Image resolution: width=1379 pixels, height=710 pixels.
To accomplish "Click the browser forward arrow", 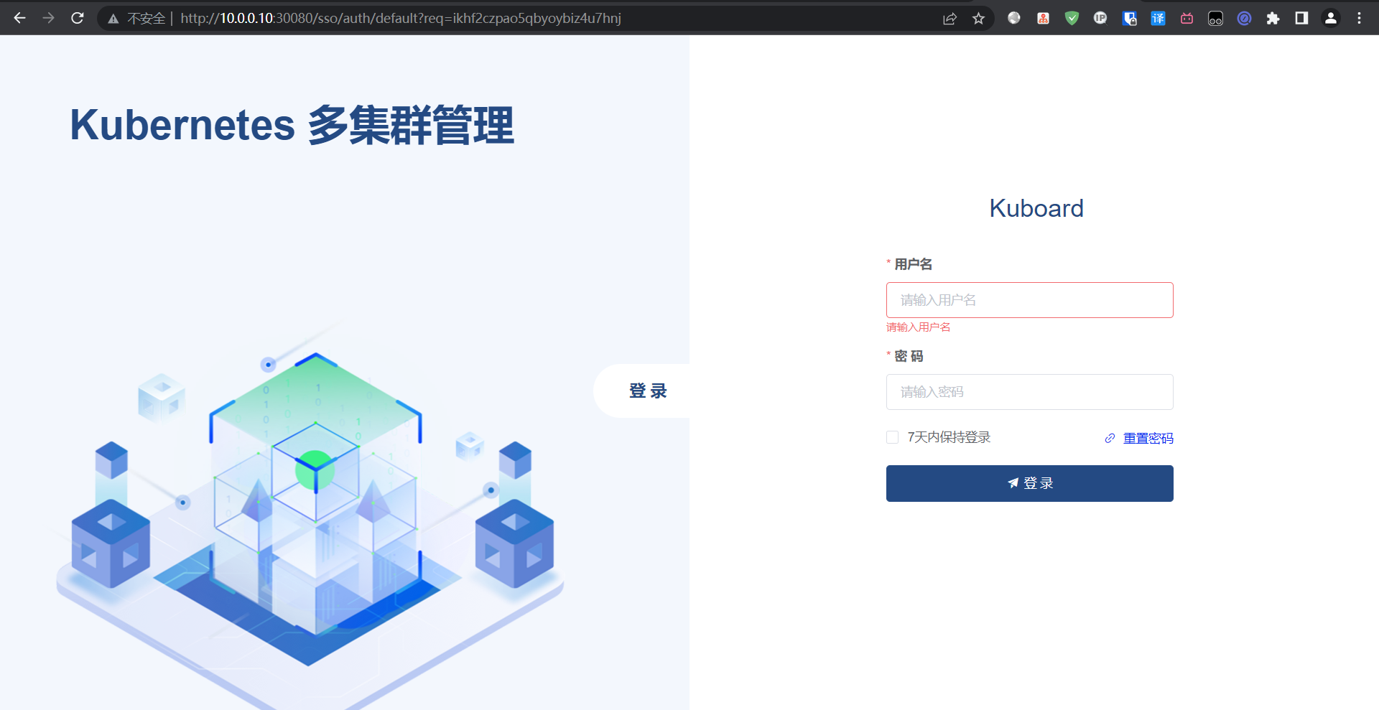I will pyautogui.click(x=49, y=18).
